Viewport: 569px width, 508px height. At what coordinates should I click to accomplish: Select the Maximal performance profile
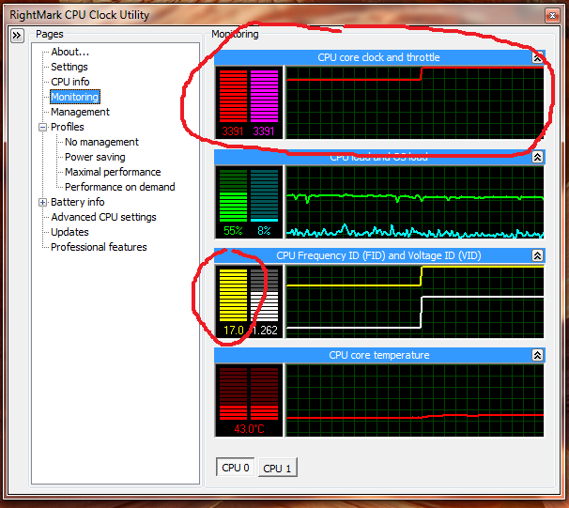[113, 172]
